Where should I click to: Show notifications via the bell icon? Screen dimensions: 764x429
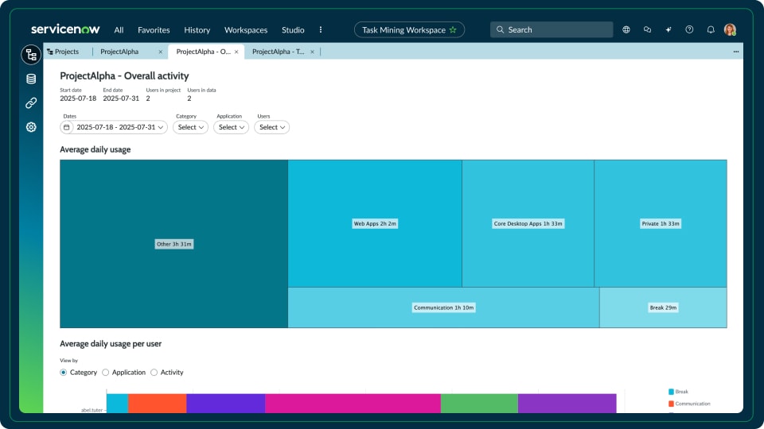711,30
